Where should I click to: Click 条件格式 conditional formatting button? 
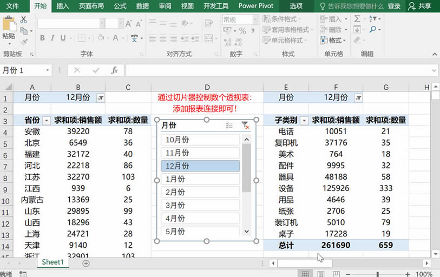(x=281, y=19)
